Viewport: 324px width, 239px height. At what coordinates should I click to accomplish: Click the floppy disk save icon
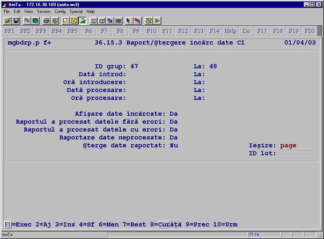click(x=16, y=20)
